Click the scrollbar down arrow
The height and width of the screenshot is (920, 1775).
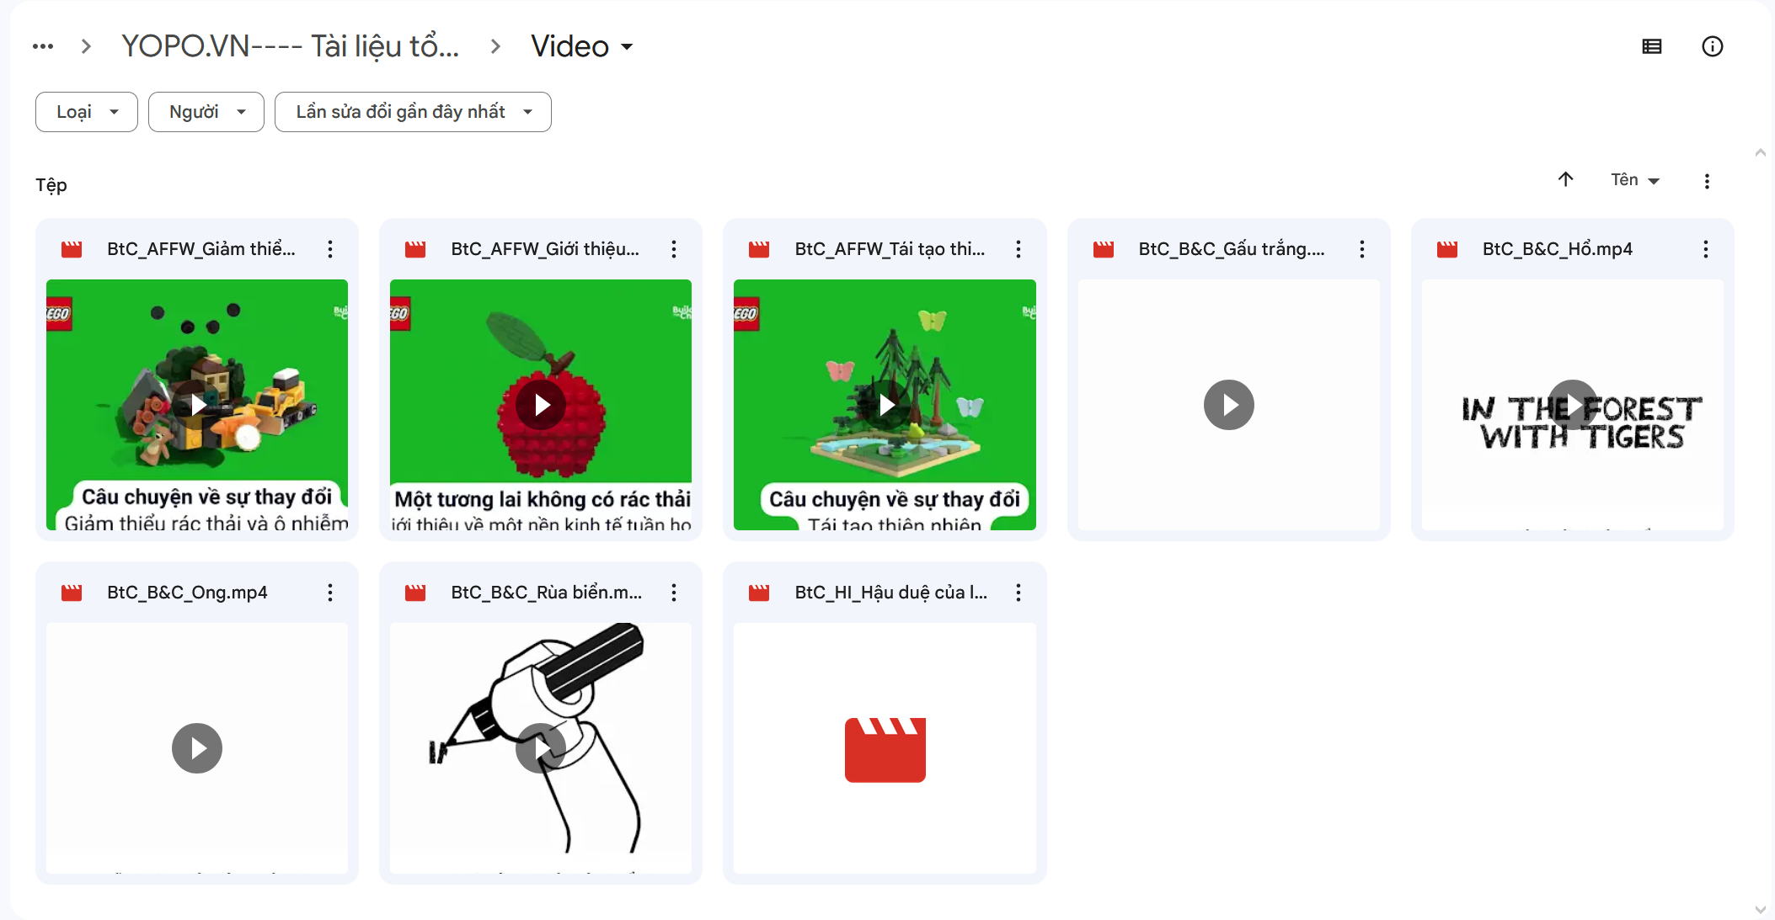tap(1760, 909)
